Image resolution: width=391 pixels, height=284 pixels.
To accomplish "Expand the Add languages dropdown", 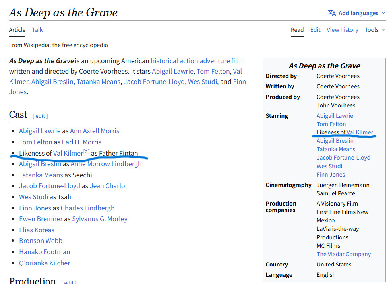I will (x=383, y=13).
